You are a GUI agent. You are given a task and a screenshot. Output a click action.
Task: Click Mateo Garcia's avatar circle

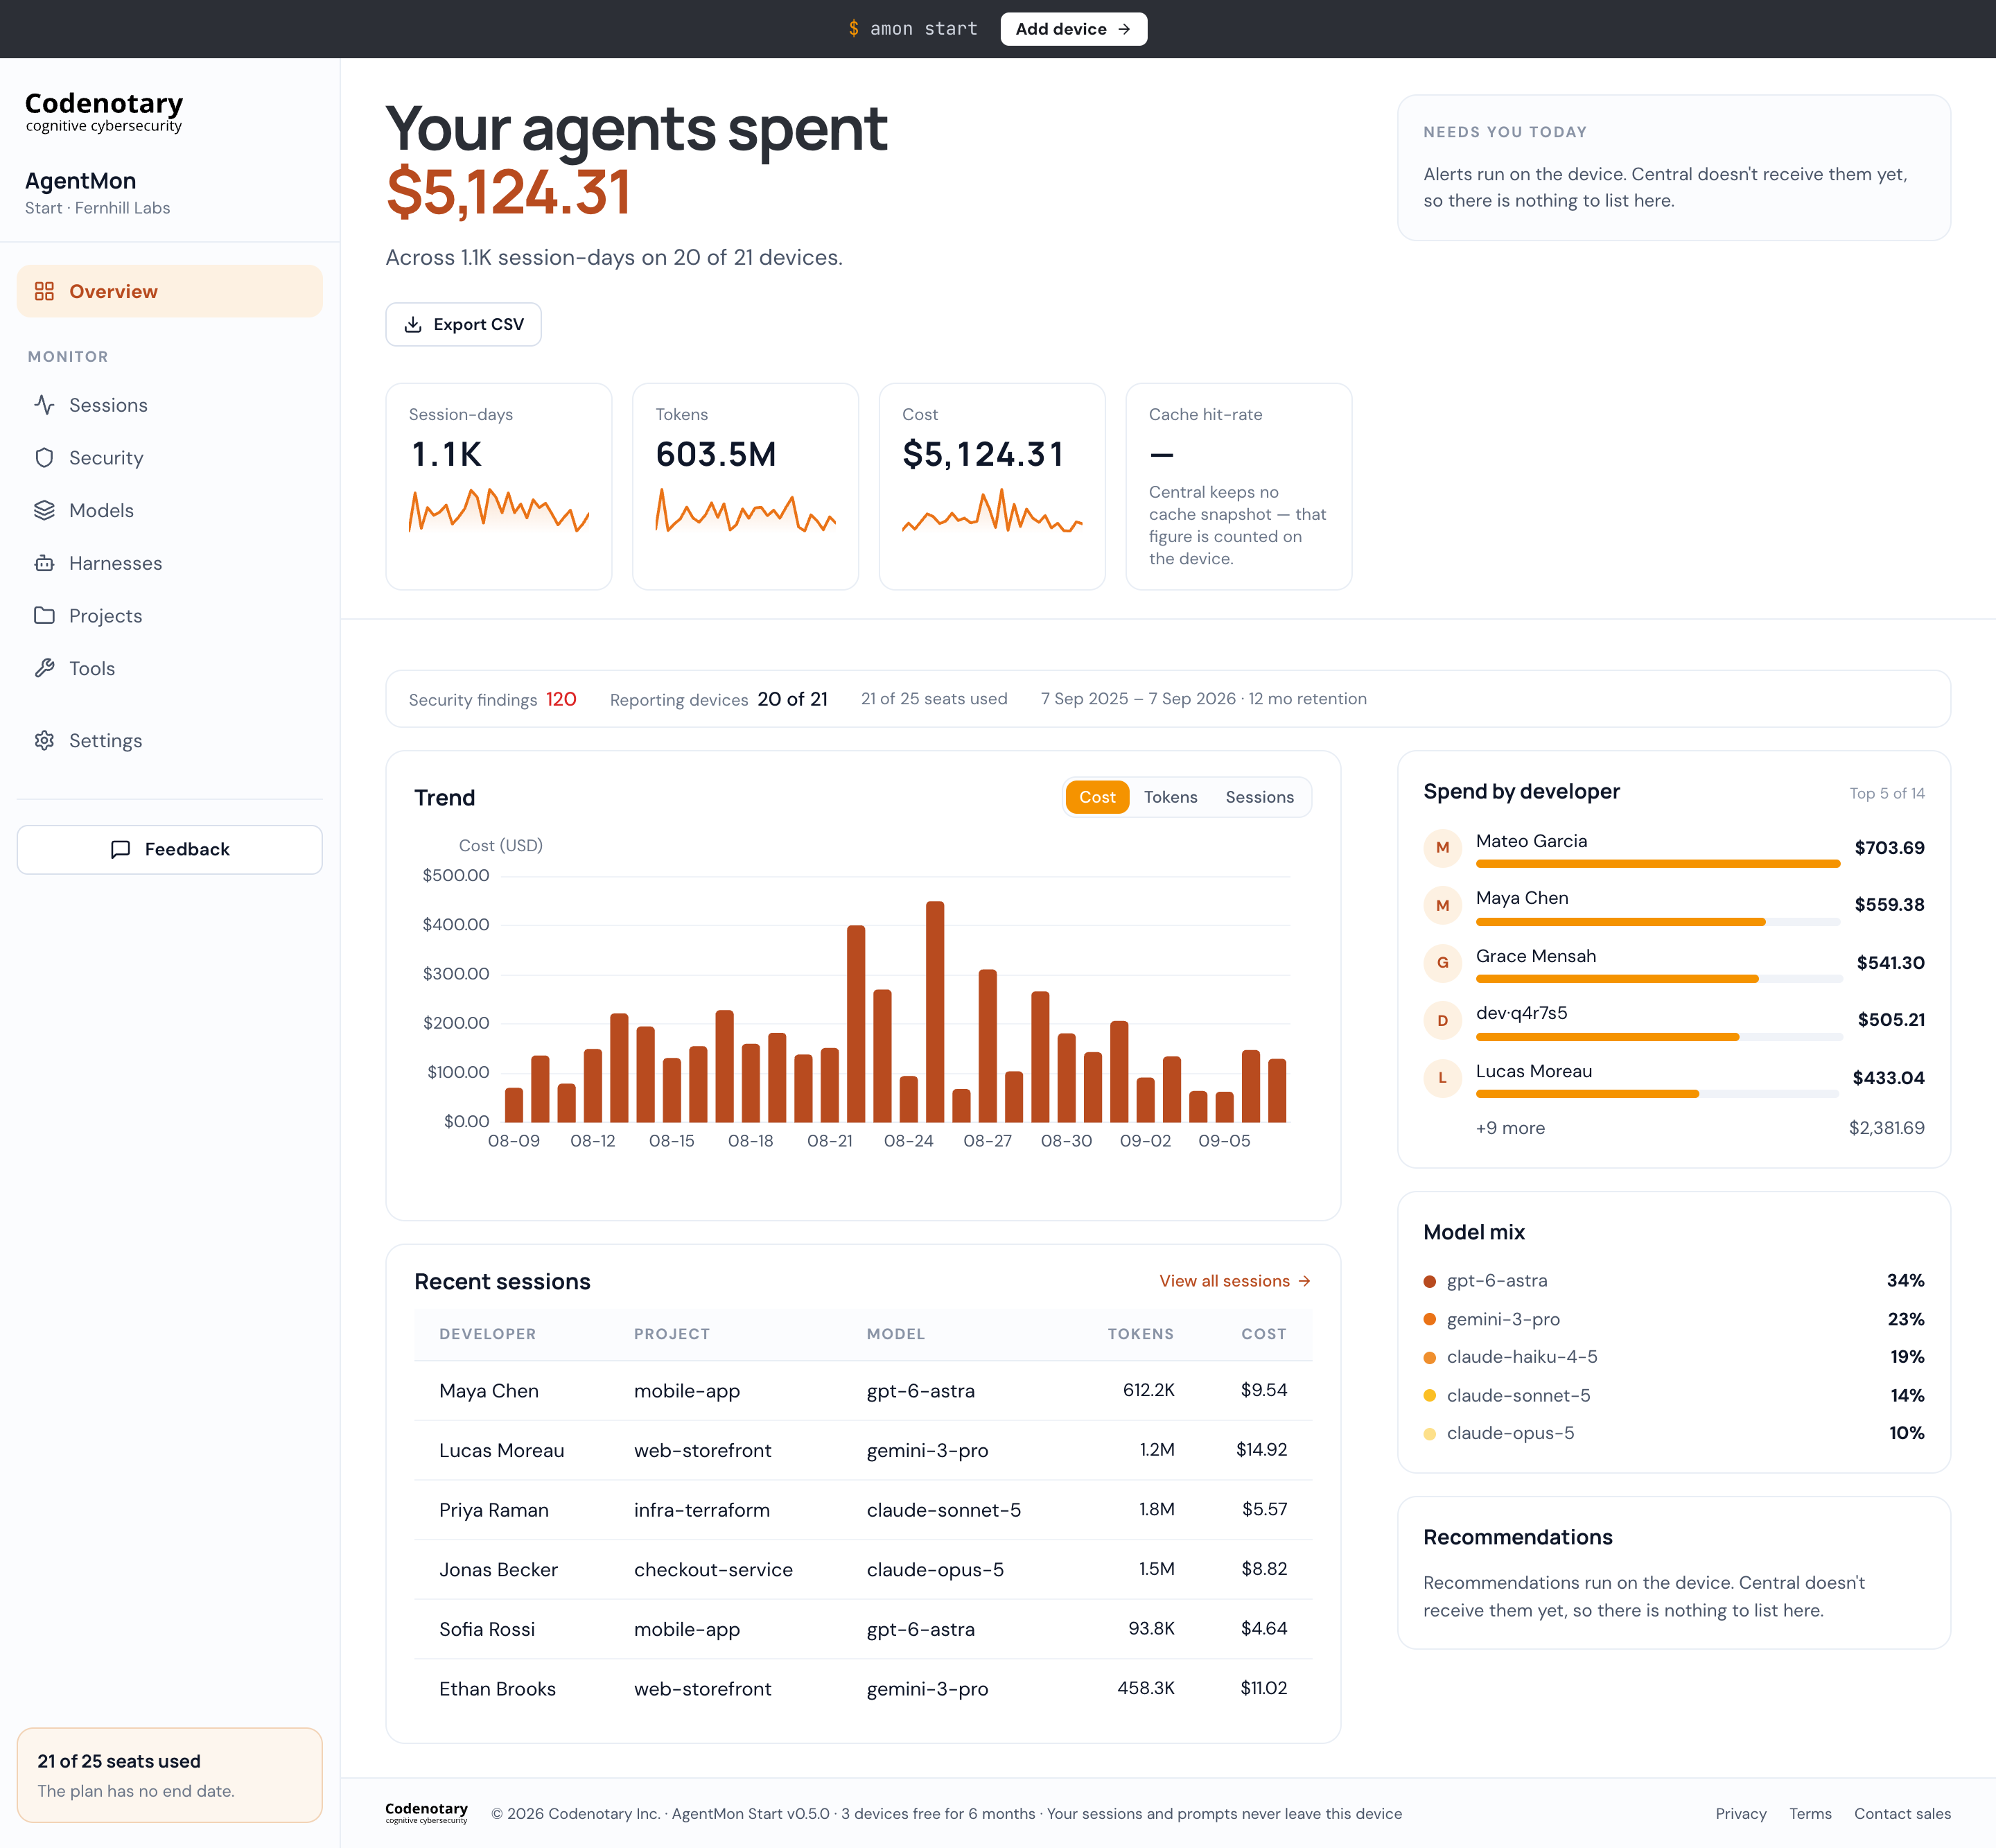pyautogui.click(x=1442, y=848)
